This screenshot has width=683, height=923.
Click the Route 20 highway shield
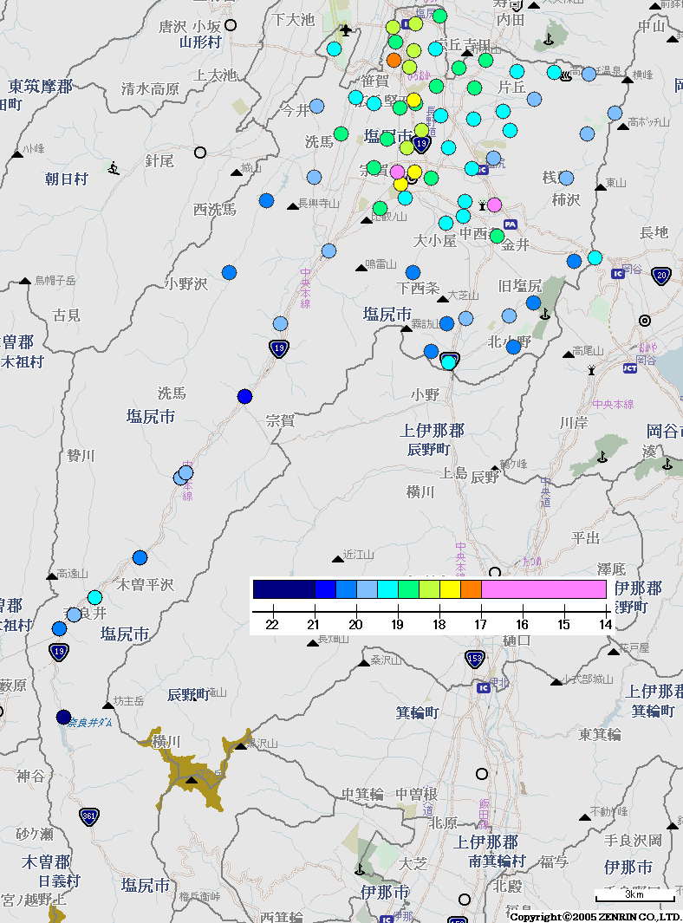pyautogui.click(x=661, y=276)
